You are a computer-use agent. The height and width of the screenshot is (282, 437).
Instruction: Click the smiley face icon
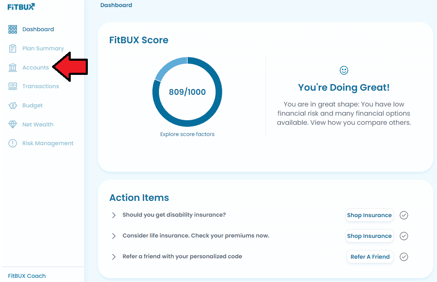[344, 70]
